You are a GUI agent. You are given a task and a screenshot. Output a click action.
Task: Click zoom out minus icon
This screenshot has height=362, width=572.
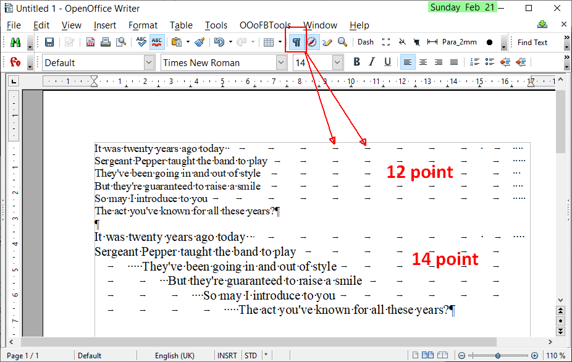point(461,355)
